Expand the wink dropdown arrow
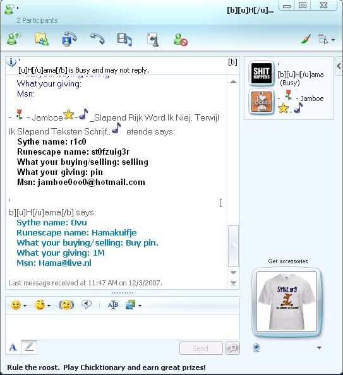 point(49,306)
